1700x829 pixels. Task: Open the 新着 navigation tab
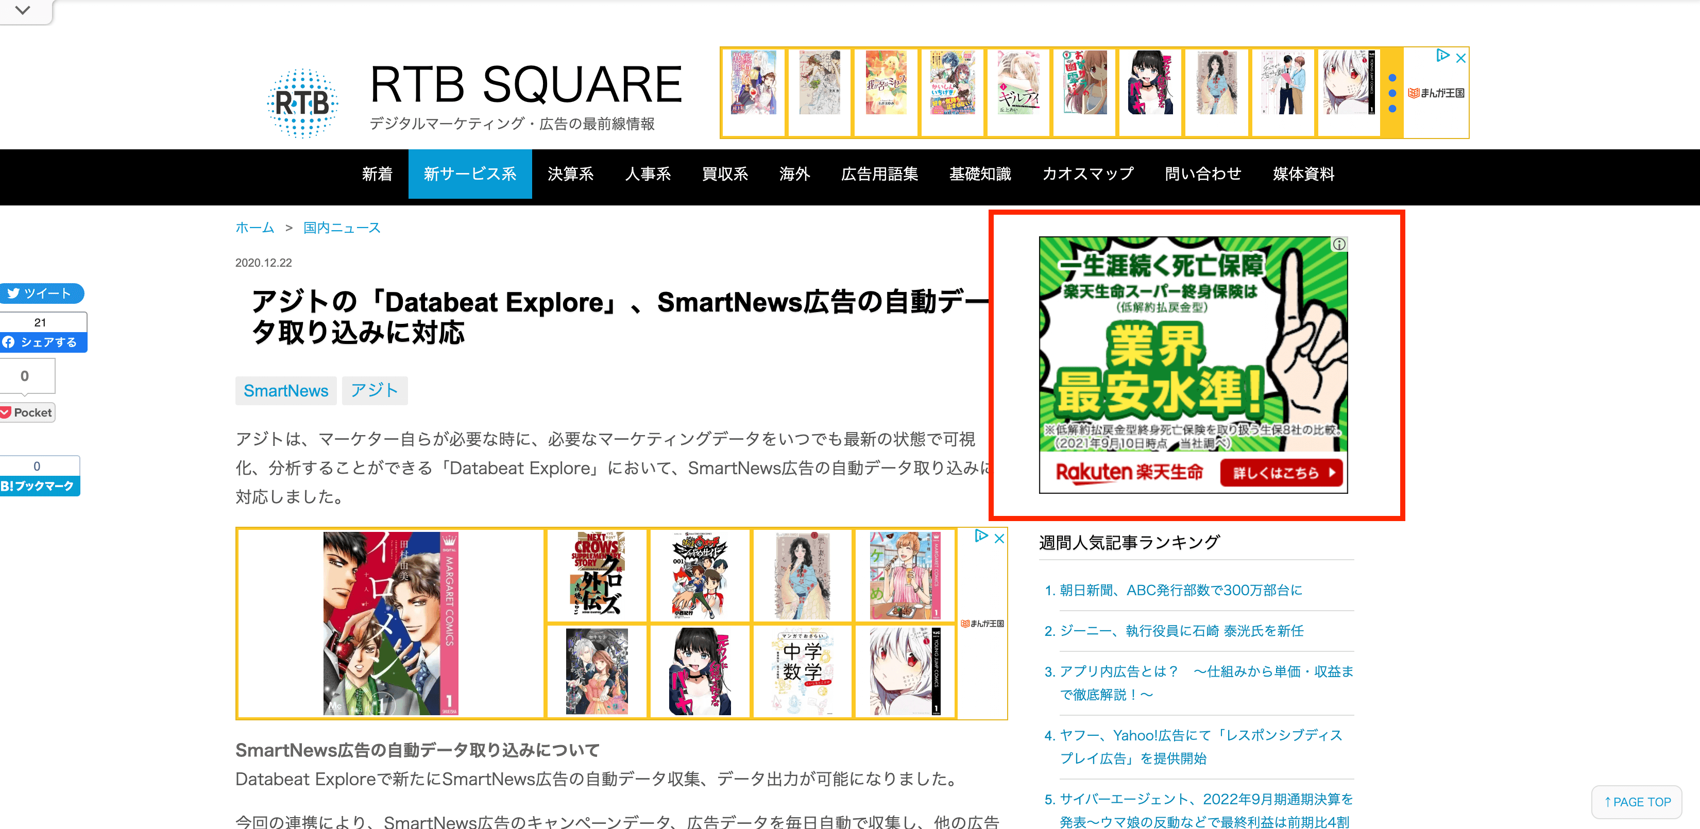pos(377,174)
